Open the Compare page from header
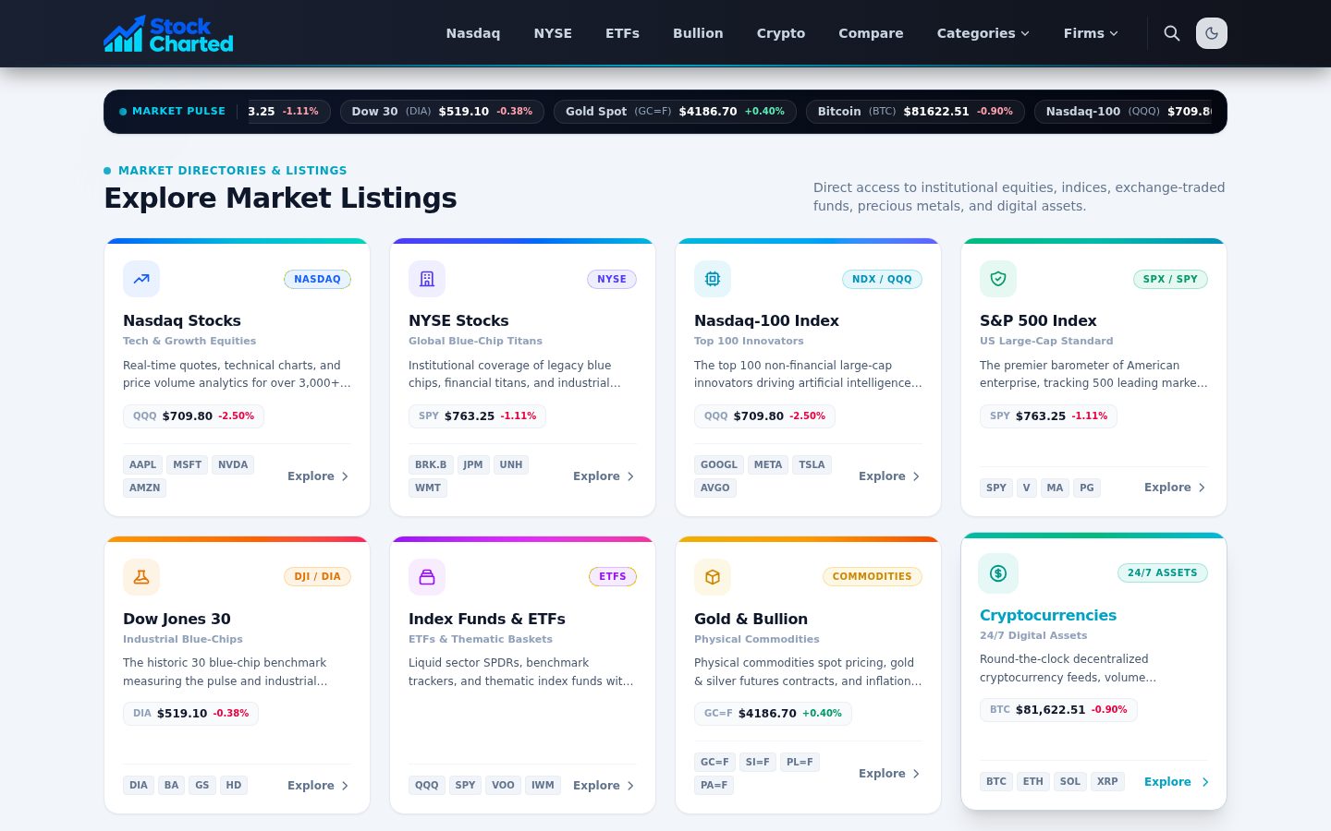Image resolution: width=1331 pixels, height=831 pixels. pyautogui.click(x=871, y=33)
